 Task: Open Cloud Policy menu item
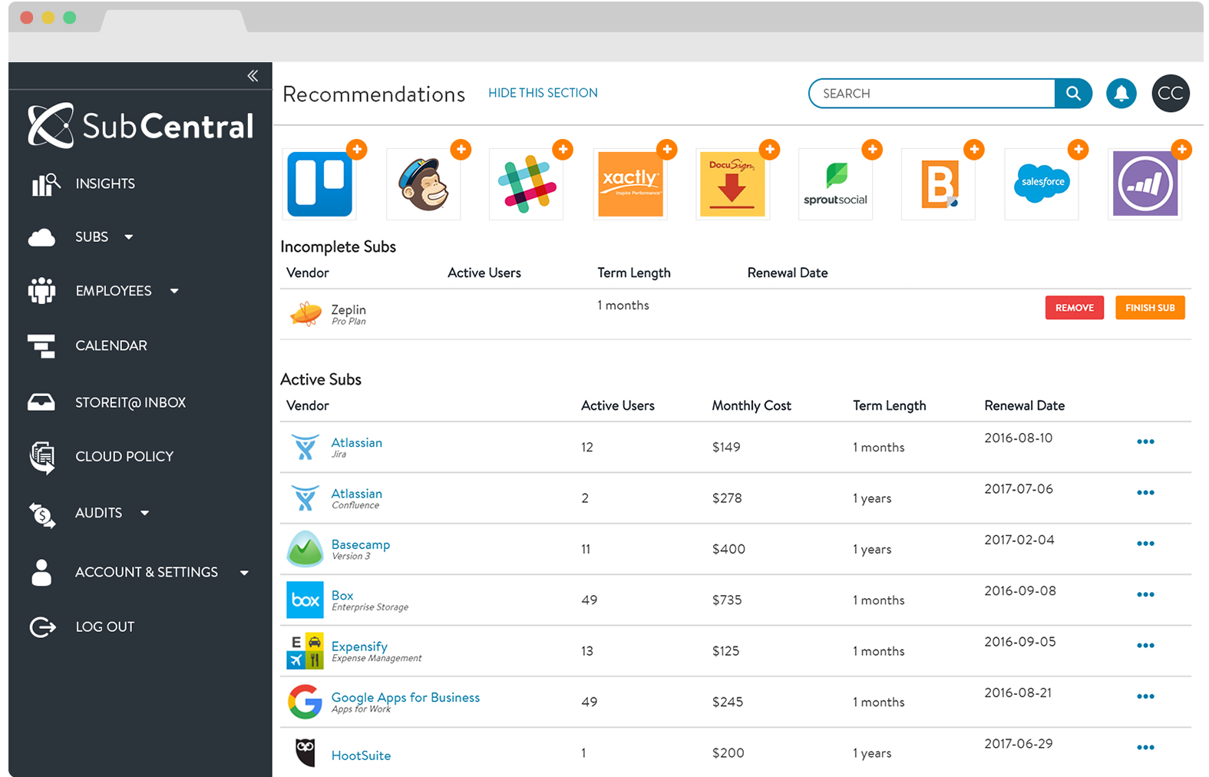coord(124,457)
